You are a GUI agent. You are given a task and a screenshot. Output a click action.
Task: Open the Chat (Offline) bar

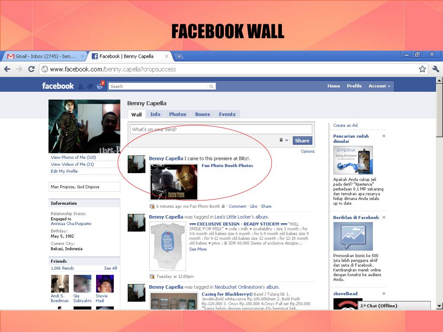pos(394,306)
